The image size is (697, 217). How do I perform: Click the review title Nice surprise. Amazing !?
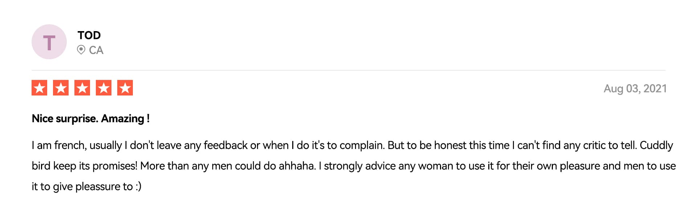click(91, 119)
